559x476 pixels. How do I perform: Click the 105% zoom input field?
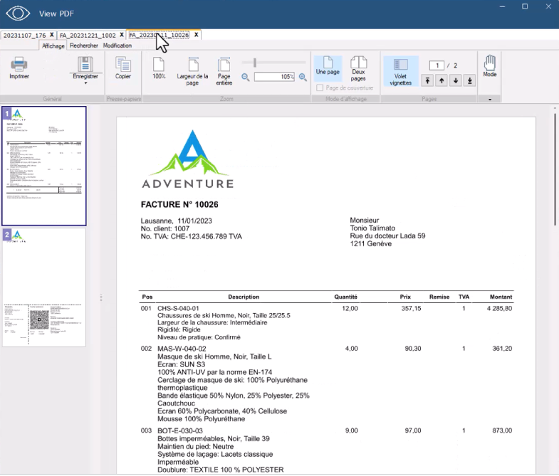point(274,77)
